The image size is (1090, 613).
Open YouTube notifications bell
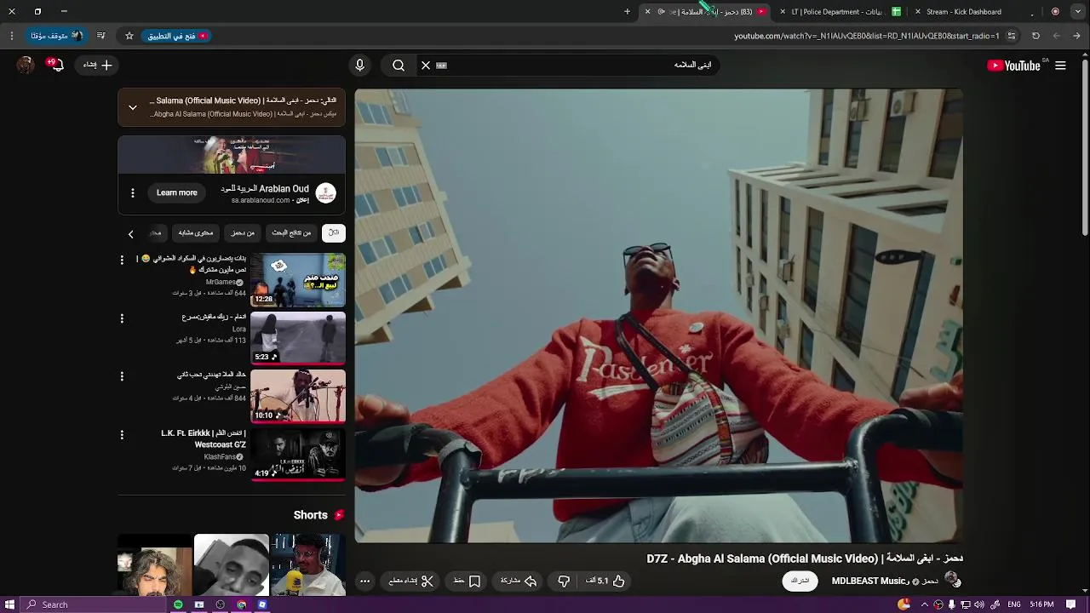(56, 65)
